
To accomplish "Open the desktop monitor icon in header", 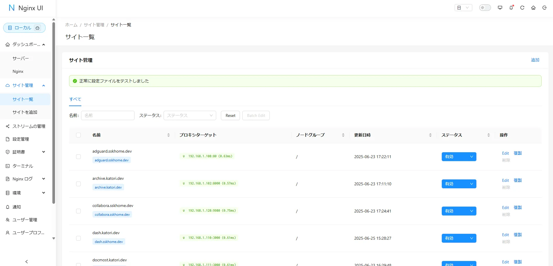I will click(x=500, y=8).
